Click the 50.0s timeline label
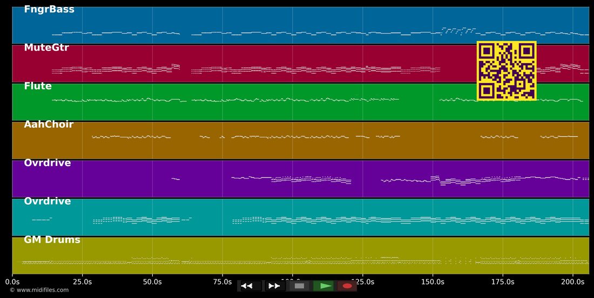The height and width of the screenshot is (298, 594). coord(152,282)
